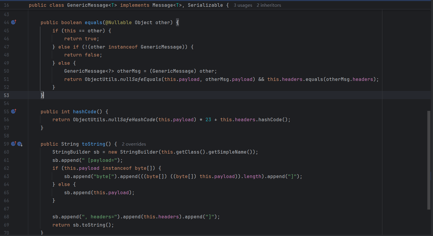
Task: Click the 'implements' keyword in class header
Action: click(x=135, y=5)
